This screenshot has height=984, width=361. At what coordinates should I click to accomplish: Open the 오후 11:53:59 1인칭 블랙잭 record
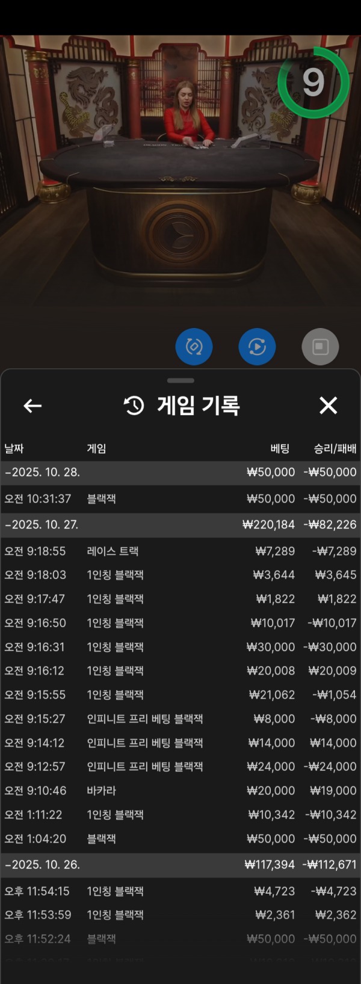180,915
